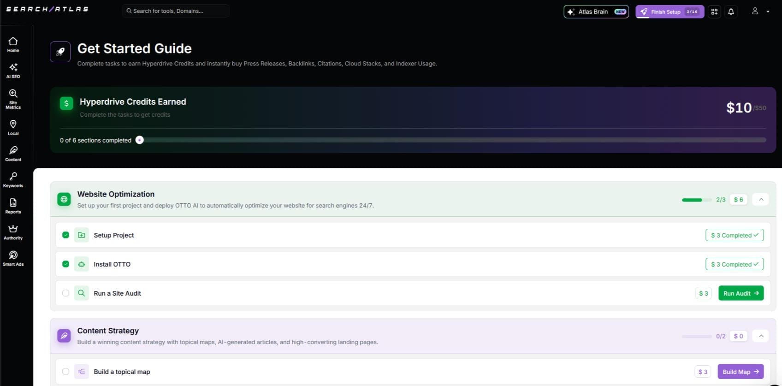Click the $10 credits total

pyautogui.click(x=739, y=107)
